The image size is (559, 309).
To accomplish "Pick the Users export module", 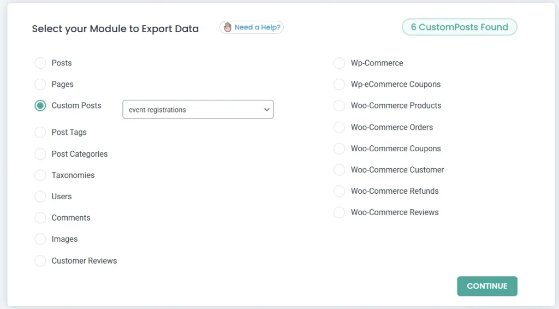I will pos(40,197).
